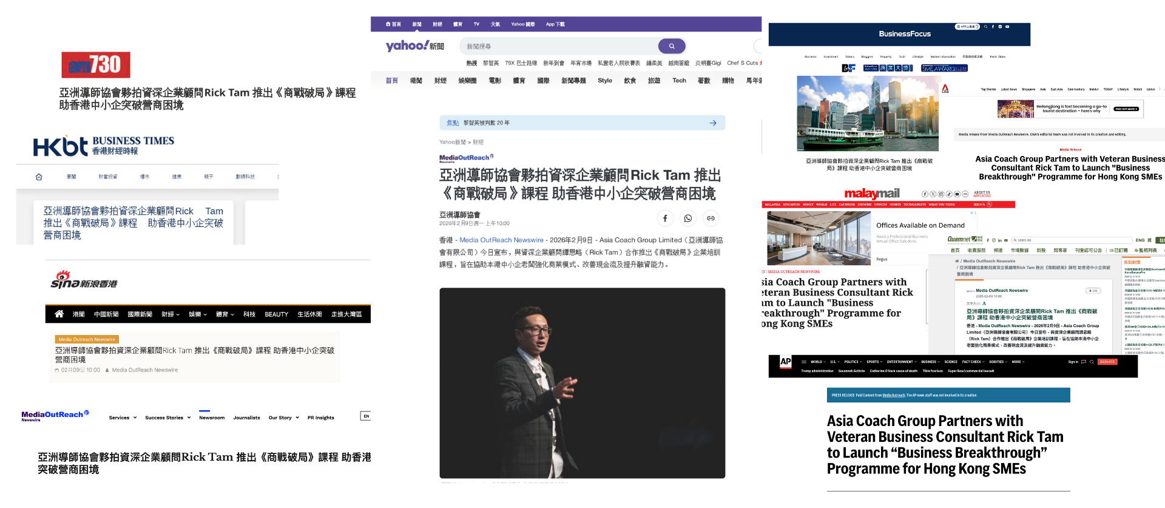Viewport: 1165px width, 508px height.
Task: Click the BusinessFocus YouTube icon
Action: 1007,27
